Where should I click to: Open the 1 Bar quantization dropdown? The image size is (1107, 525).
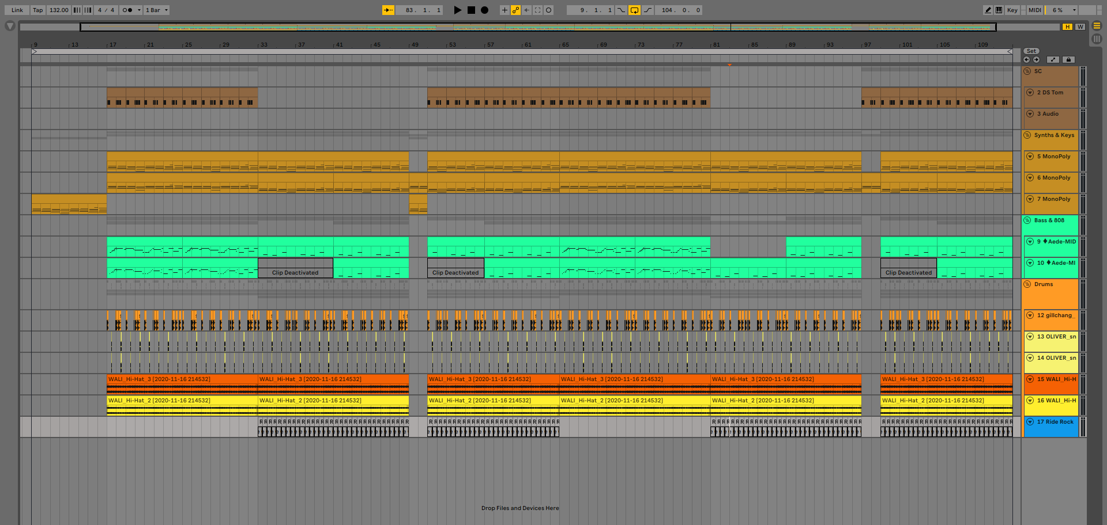(x=157, y=10)
